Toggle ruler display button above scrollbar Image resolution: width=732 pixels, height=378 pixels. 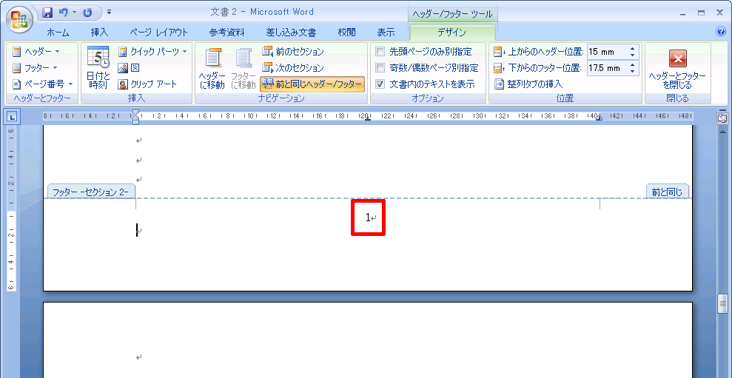pos(722,118)
